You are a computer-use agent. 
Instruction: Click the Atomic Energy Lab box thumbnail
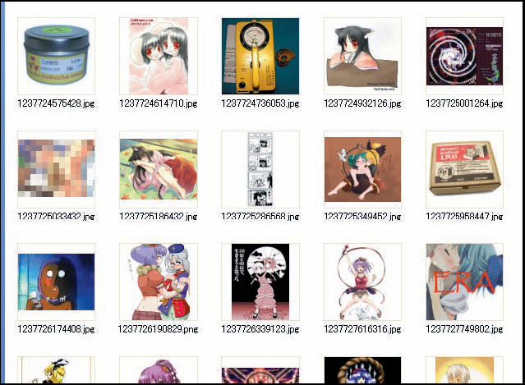[x=464, y=168]
